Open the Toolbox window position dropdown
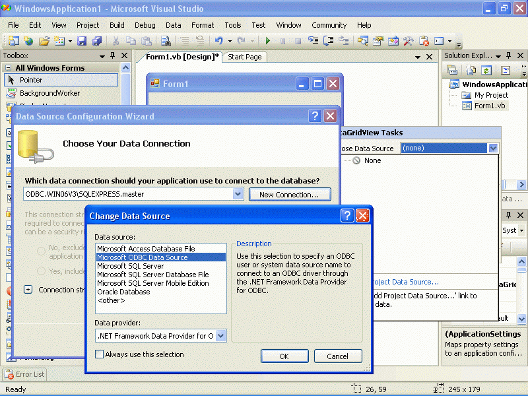The width and height of the screenshot is (528, 396). pyautogui.click(x=102, y=56)
